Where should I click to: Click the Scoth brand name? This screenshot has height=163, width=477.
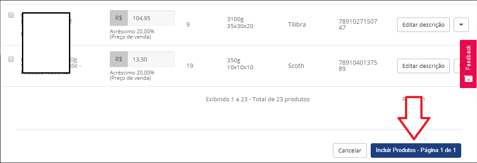point(296,66)
